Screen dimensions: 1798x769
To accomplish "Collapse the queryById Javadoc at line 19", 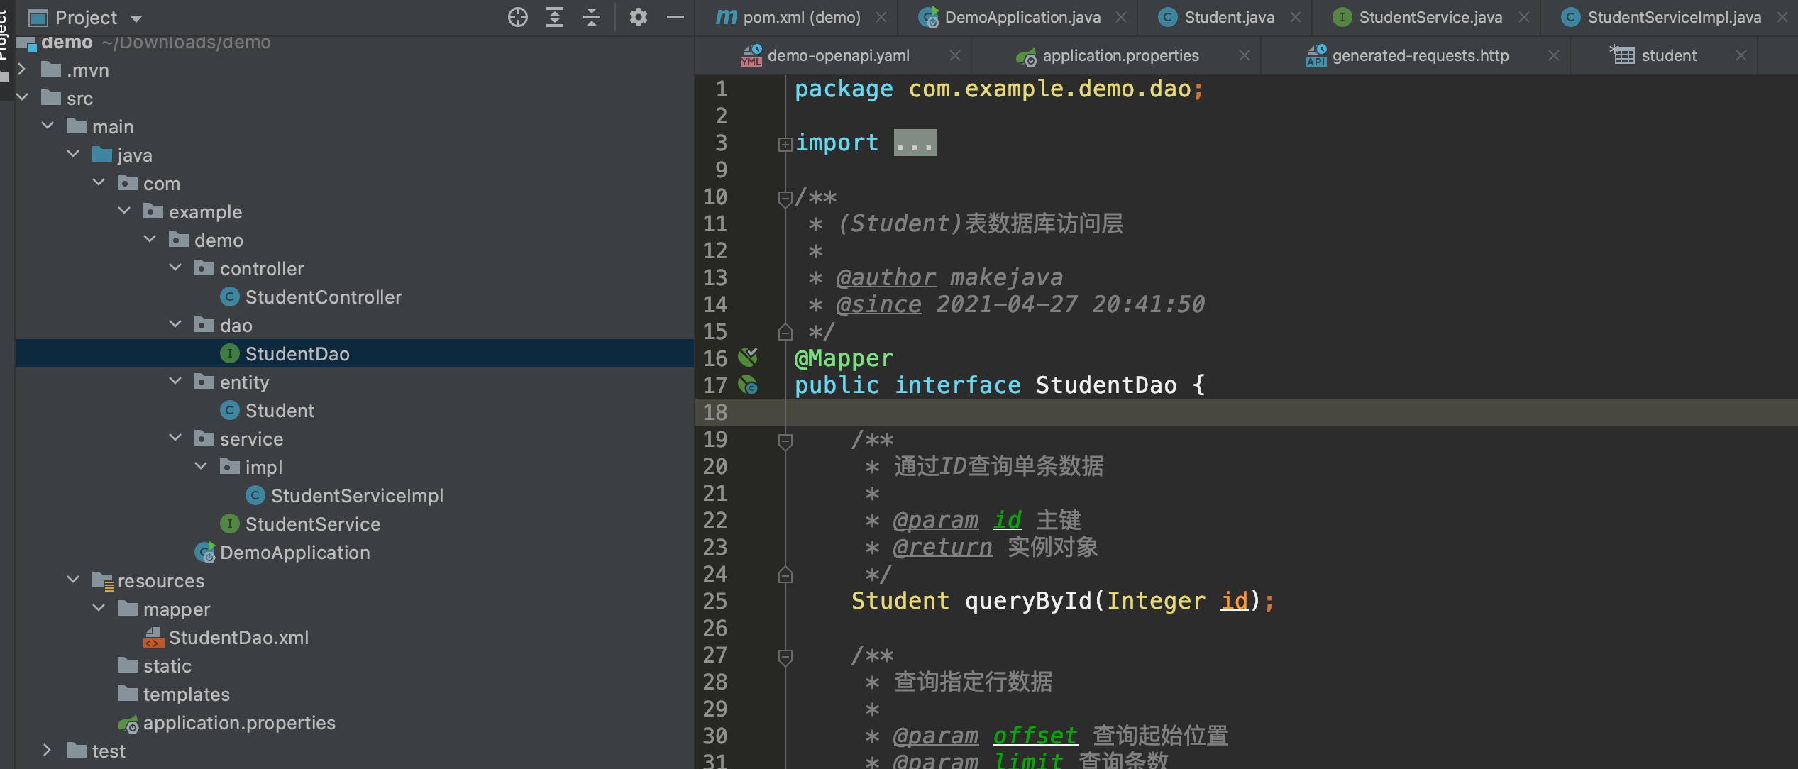I will click(x=785, y=441).
